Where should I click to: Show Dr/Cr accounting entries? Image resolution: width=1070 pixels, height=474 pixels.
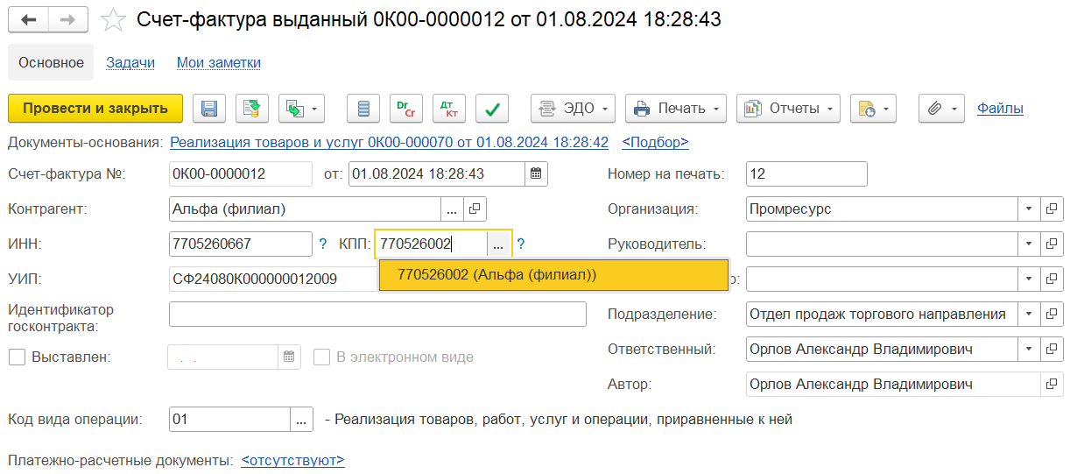click(x=406, y=109)
